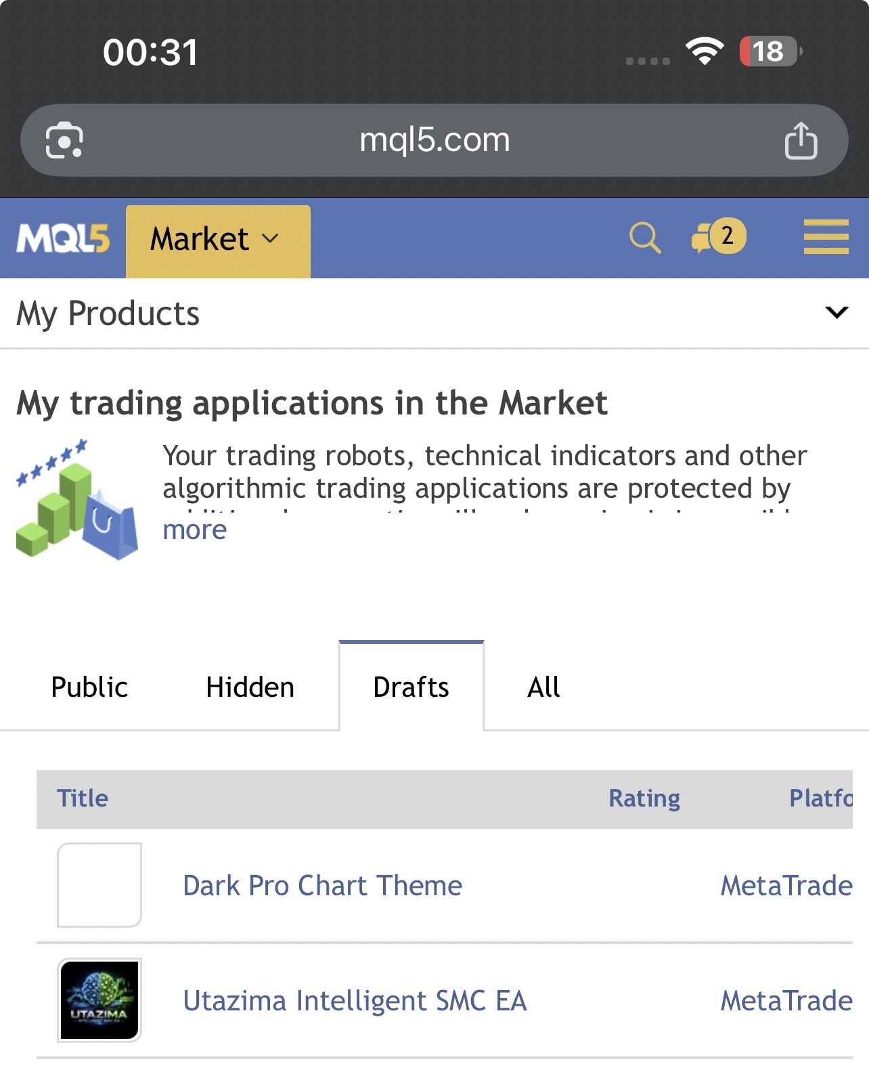This screenshot has height=1072, width=869.
Task: Sort table by Title column
Action: pos(83,798)
